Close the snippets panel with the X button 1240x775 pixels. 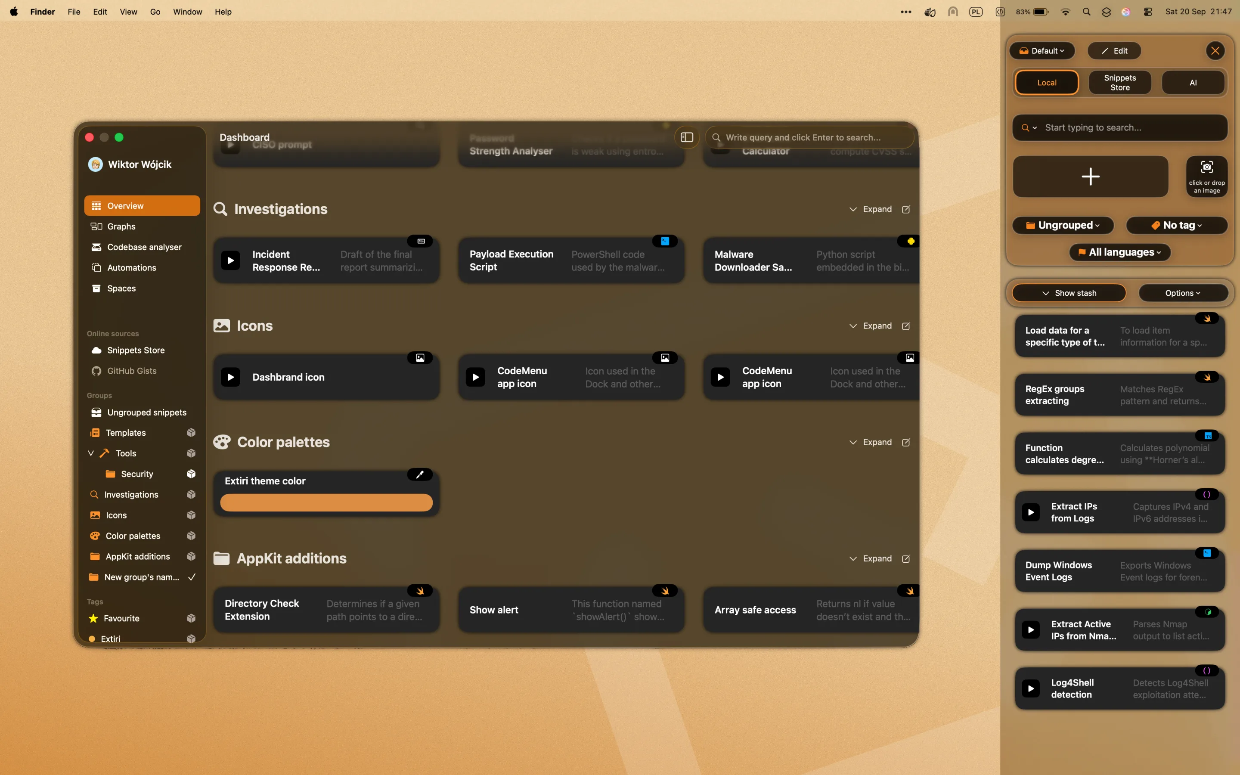(1215, 51)
